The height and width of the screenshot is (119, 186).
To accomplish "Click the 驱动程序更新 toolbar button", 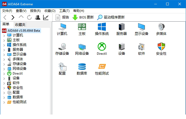I will point(111,17).
